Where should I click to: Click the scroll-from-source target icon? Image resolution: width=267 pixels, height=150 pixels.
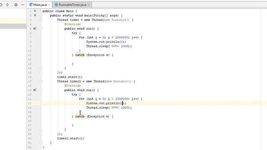pyautogui.click(x=1, y=5)
